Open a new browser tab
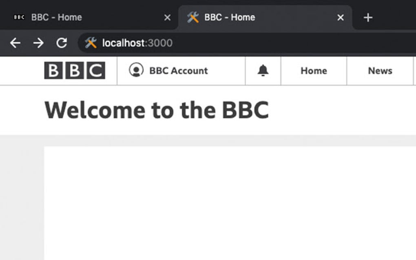Image resolution: width=416 pixels, height=260 pixels. 367,17
